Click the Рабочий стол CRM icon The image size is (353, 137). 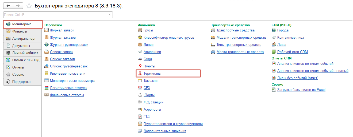274,52
